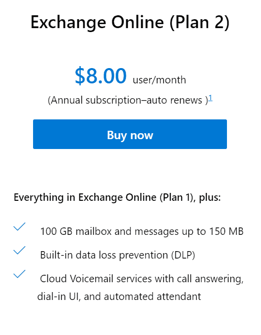This screenshot has width=261, height=335.
Task: Click the (DLP) abbreviation text
Action: click(183, 255)
